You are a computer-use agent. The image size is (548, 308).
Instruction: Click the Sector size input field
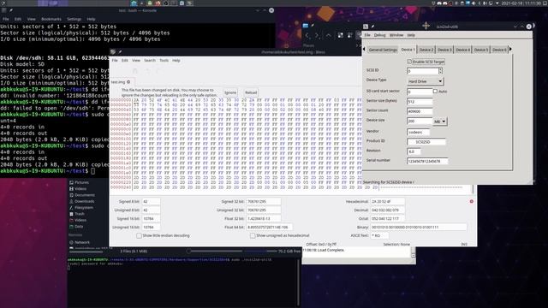[420, 102]
